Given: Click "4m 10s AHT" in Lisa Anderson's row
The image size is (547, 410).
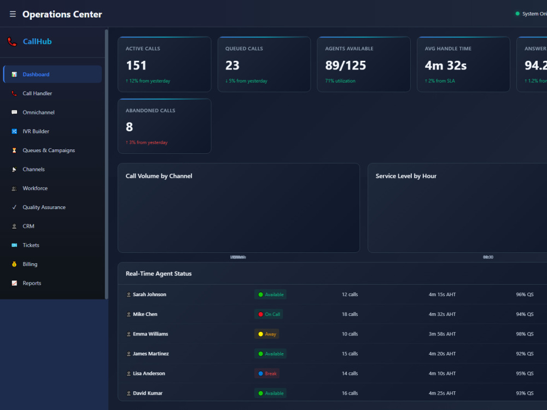Looking at the screenshot, I should 442,373.
